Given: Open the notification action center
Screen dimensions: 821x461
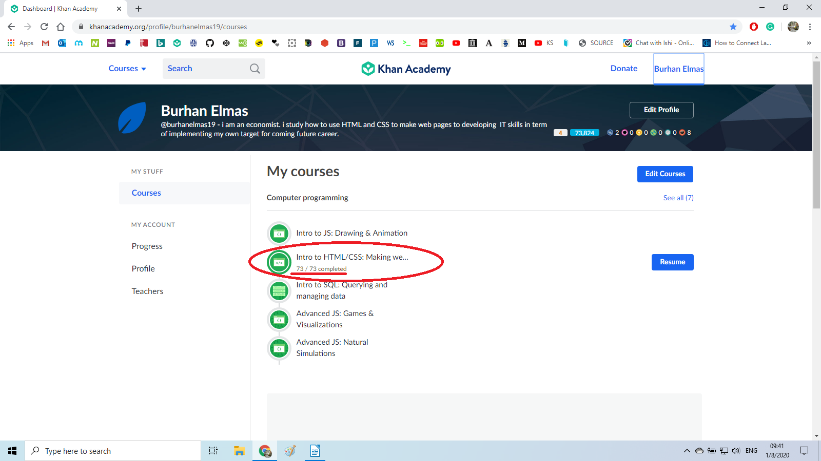Looking at the screenshot, I should pos(804,451).
